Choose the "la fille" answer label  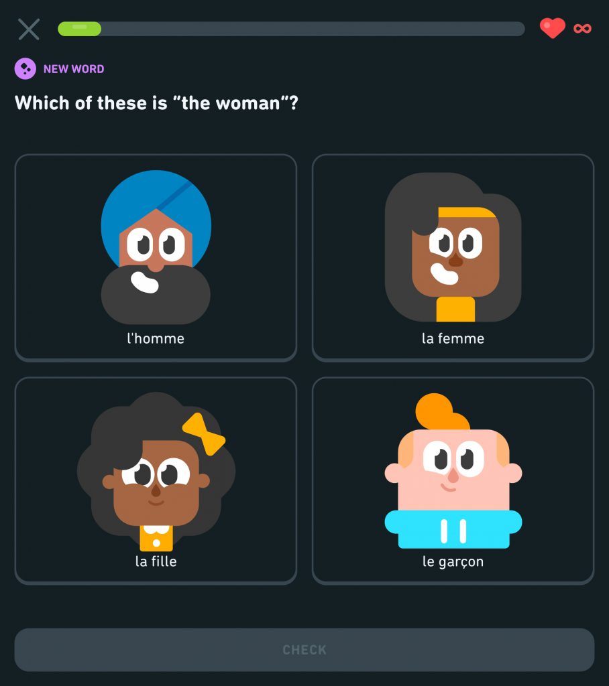pyautogui.click(x=156, y=561)
